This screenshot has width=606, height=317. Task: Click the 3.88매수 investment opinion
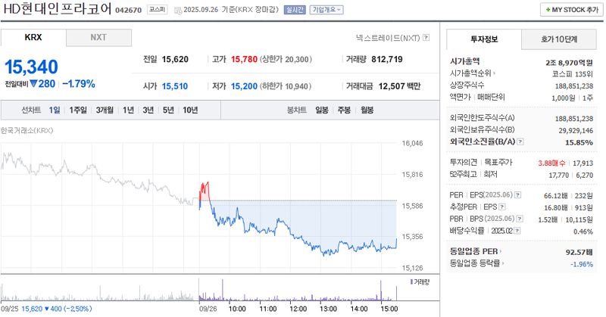point(551,163)
